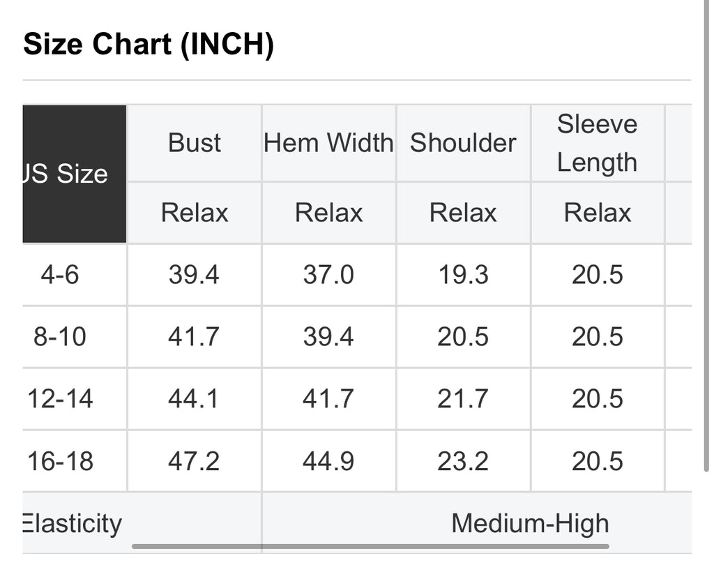Click the Sleeve Length column header
The width and height of the screenshot is (714, 565).
(x=597, y=143)
